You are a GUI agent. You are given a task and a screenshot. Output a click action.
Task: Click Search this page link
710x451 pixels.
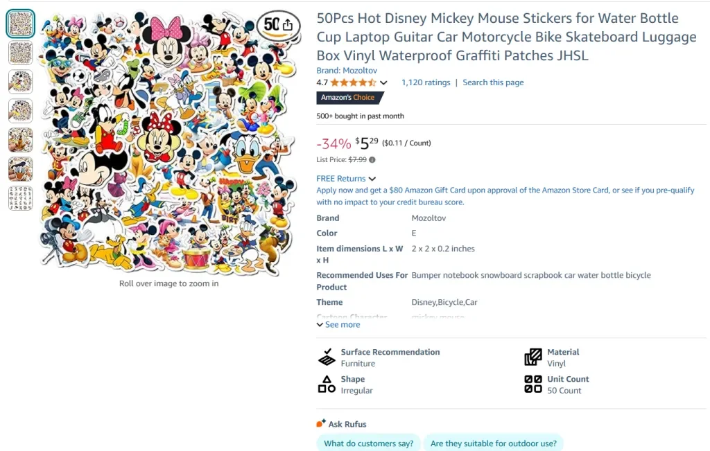(x=493, y=82)
